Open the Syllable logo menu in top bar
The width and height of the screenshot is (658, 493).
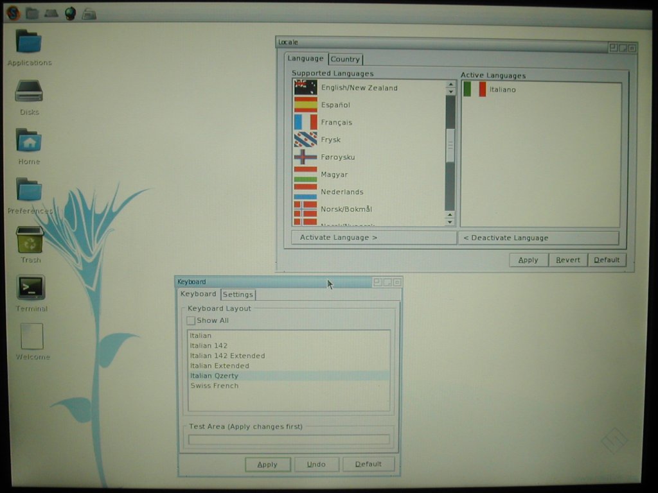(13, 13)
